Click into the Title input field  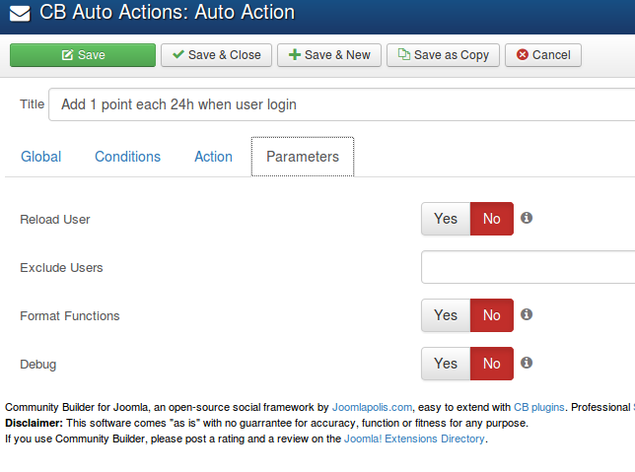click(x=342, y=104)
